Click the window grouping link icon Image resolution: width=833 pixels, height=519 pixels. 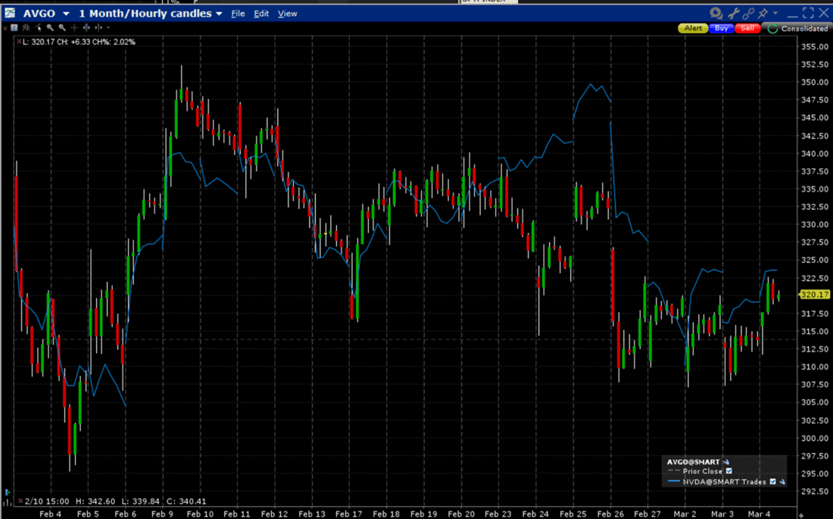749,13
